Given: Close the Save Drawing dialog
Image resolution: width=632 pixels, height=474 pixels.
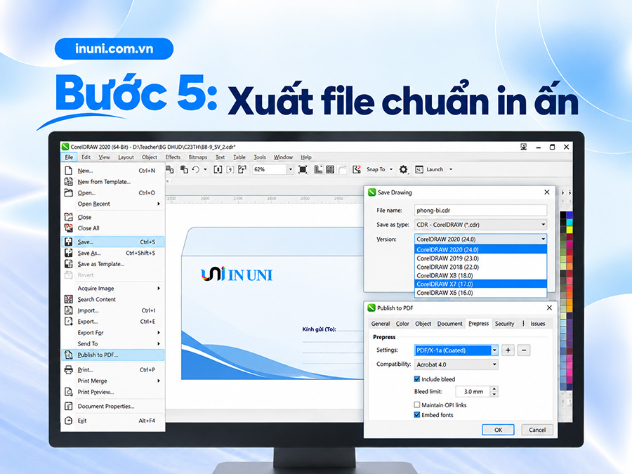Looking at the screenshot, I should pos(546,192).
